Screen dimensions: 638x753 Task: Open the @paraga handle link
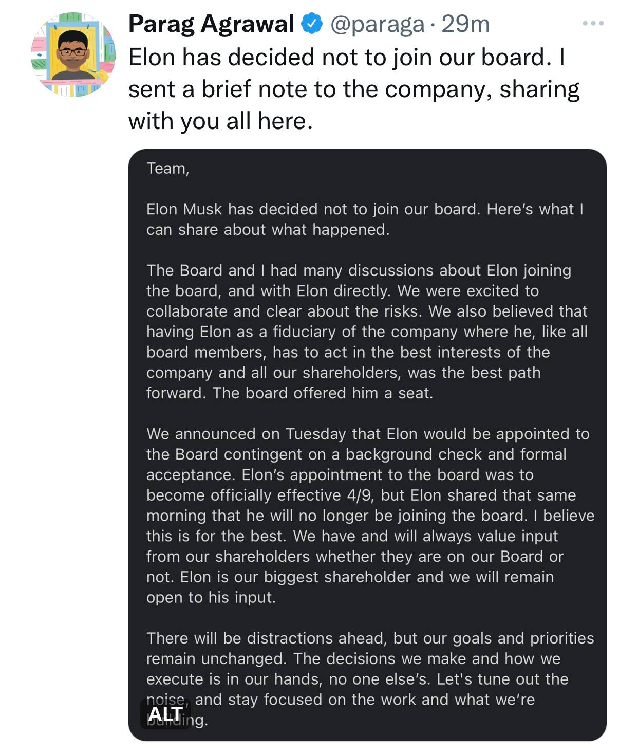[377, 24]
